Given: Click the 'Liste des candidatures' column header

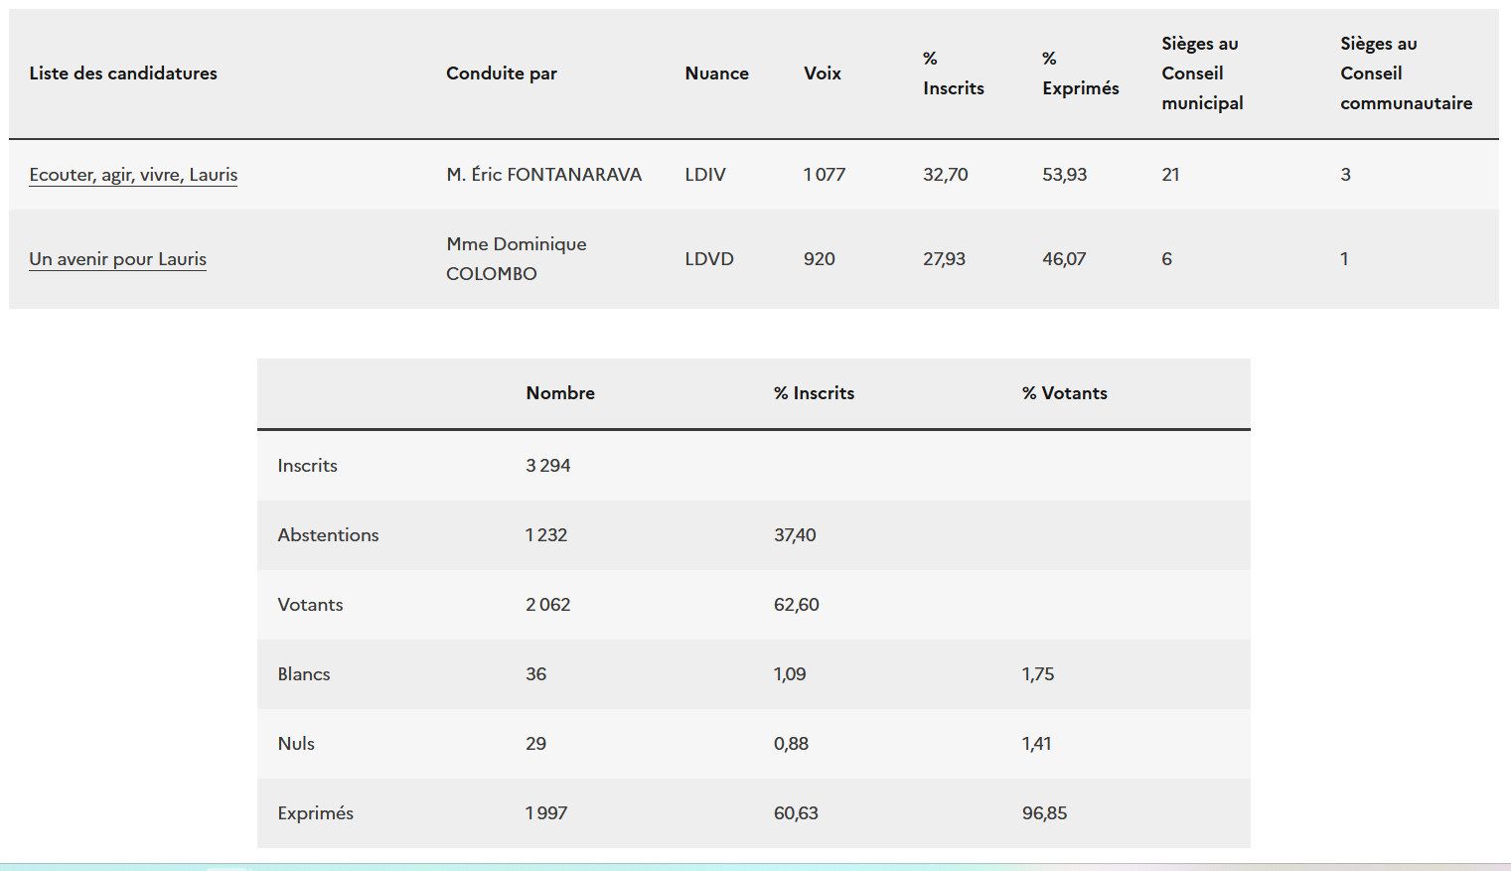Looking at the screenshot, I should coord(123,73).
